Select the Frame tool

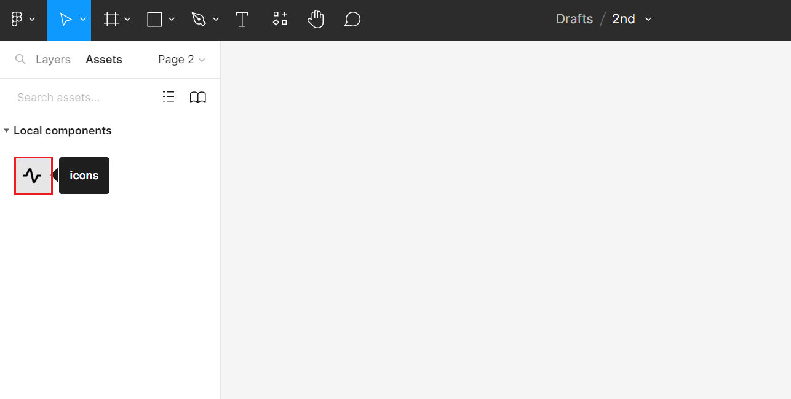click(111, 20)
